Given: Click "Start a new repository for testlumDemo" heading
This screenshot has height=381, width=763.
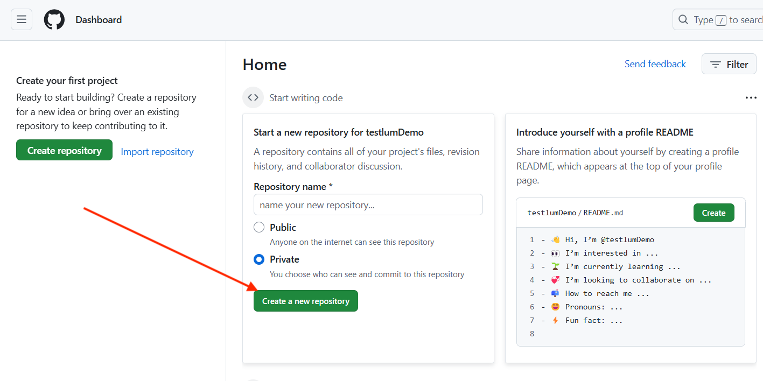Looking at the screenshot, I should tap(339, 132).
